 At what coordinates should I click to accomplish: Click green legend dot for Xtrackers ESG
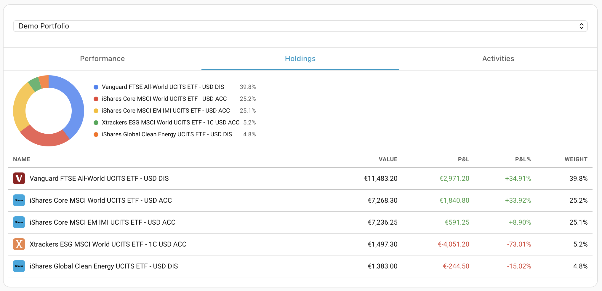coord(96,123)
